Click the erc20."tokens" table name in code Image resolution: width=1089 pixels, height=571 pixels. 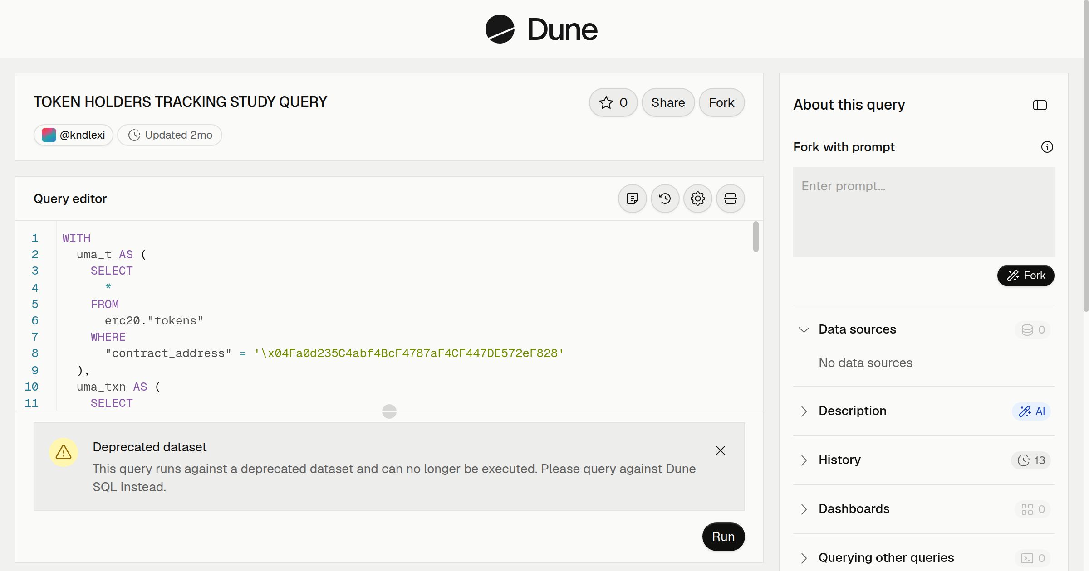pyautogui.click(x=154, y=321)
